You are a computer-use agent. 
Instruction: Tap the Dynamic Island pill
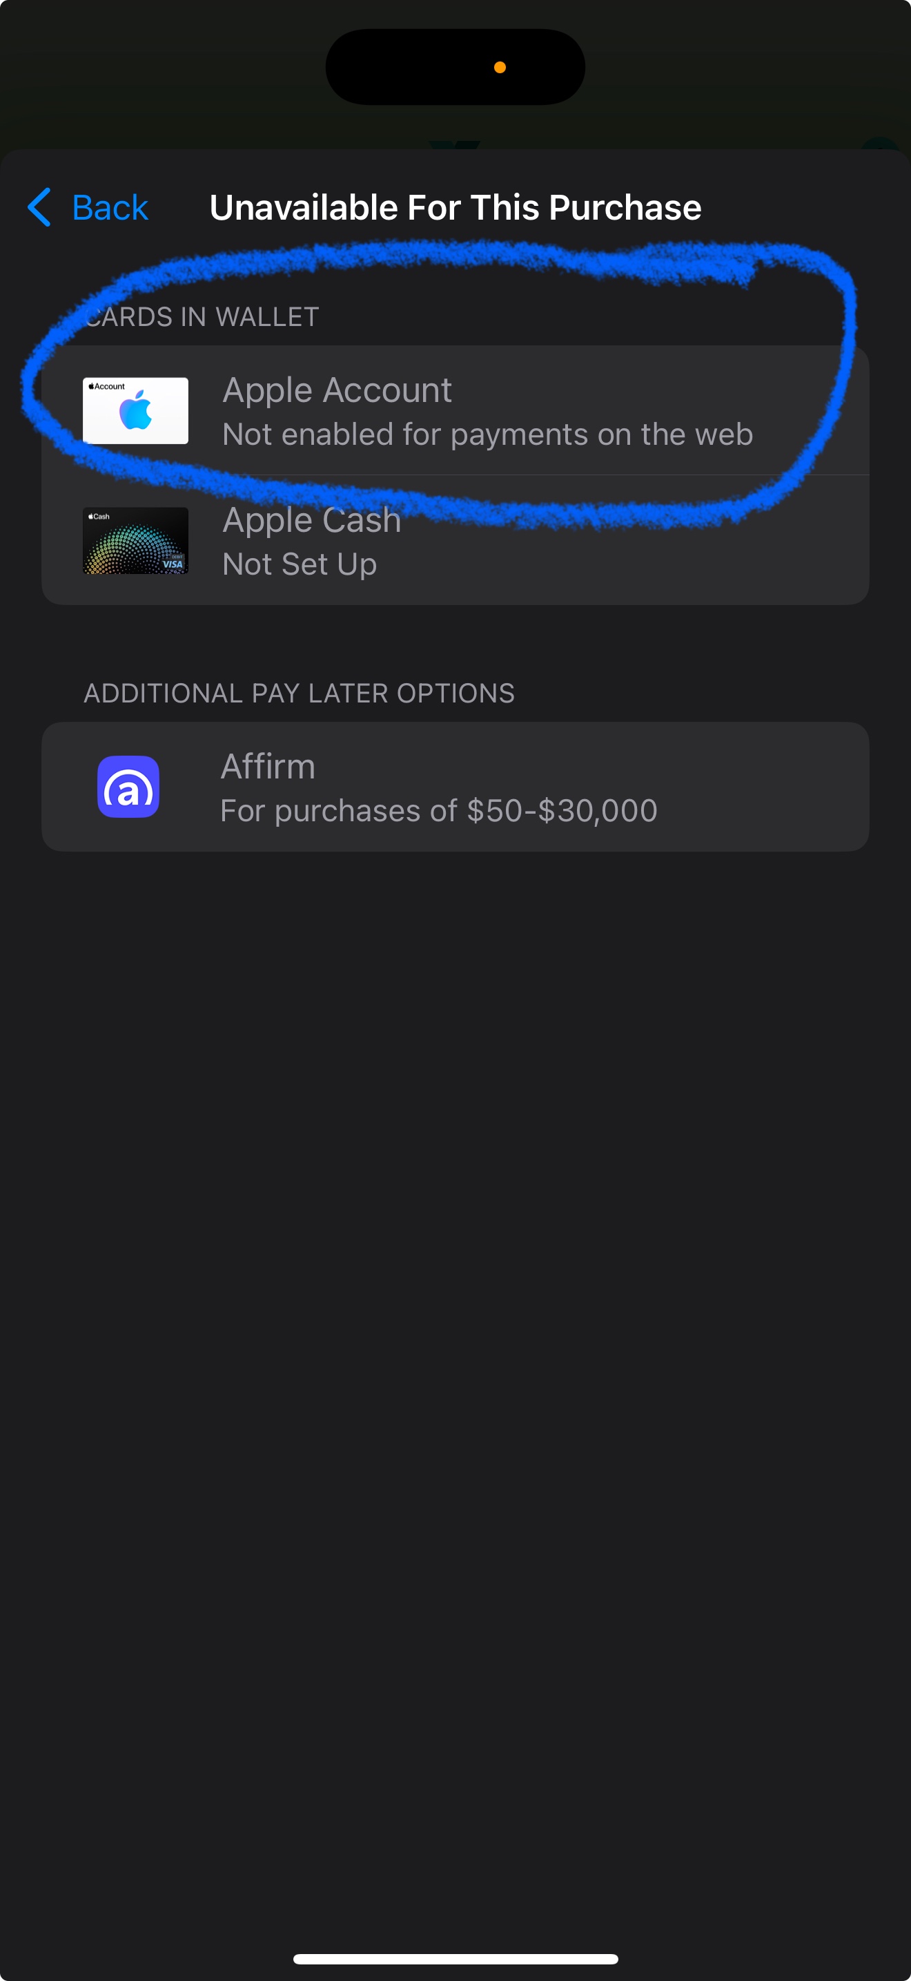click(x=415, y=68)
